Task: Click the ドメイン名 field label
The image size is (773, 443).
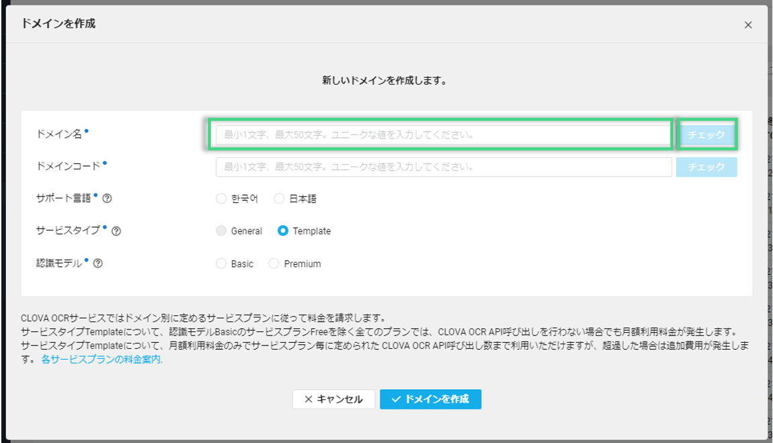Action: pos(59,134)
